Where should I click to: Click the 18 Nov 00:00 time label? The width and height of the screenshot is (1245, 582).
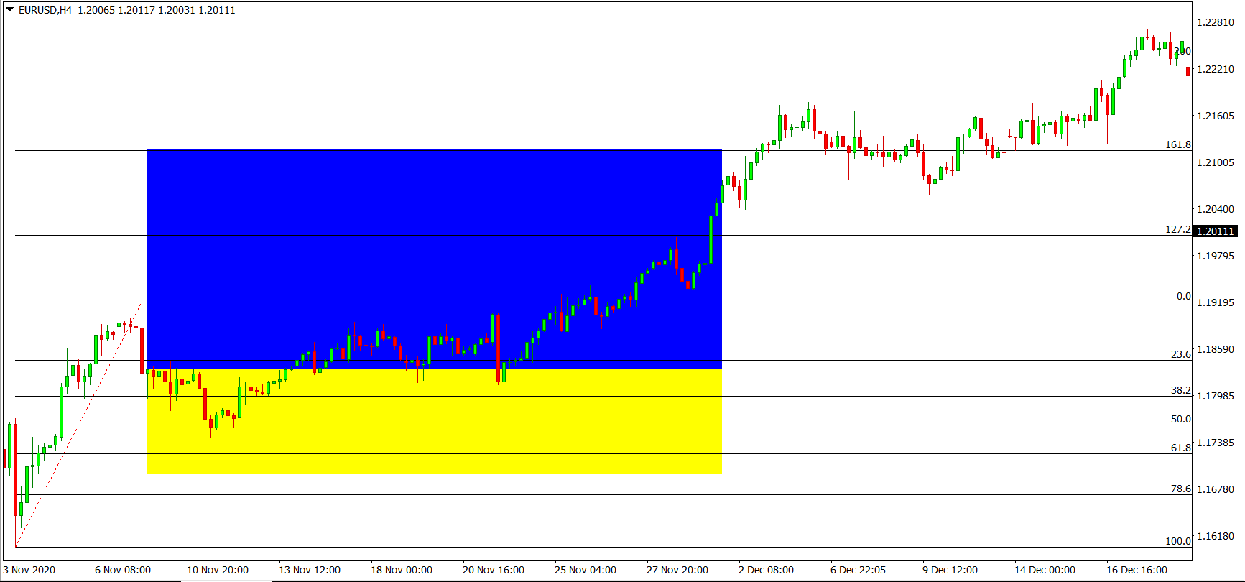click(x=402, y=570)
